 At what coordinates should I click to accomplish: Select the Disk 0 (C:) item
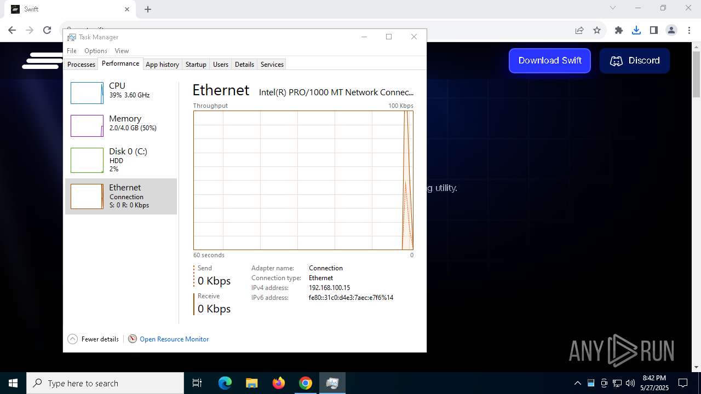121,159
